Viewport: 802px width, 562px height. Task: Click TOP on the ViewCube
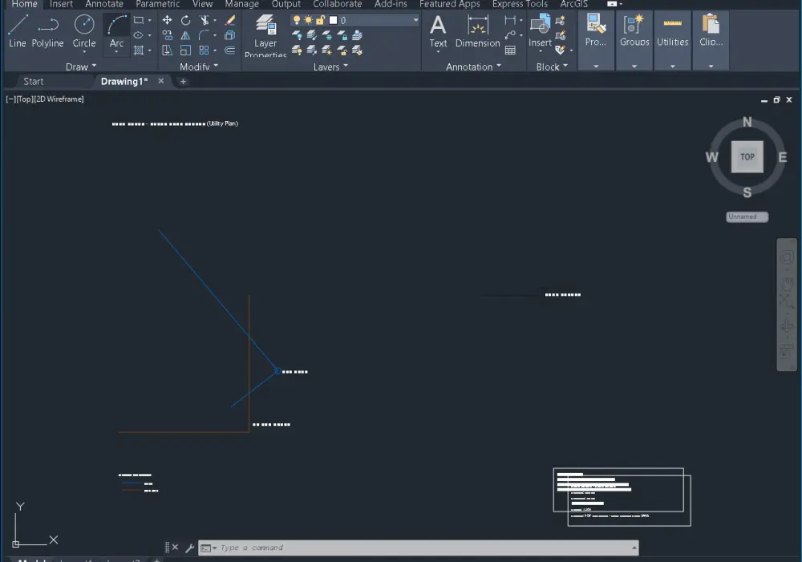point(747,157)
